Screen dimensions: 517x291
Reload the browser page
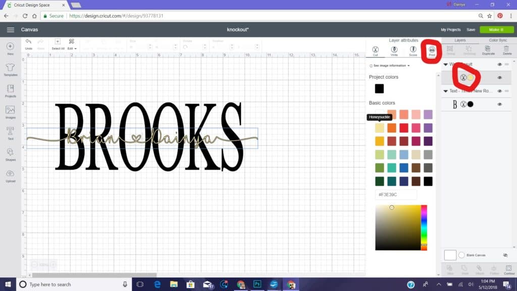(x=25, y=16)
